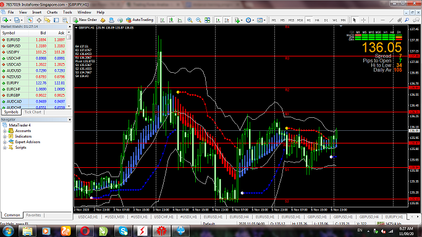Open Periods dropdown arrow
Image resolution: width=422 pixels, height=237 pixels.
tap(253, 20)
